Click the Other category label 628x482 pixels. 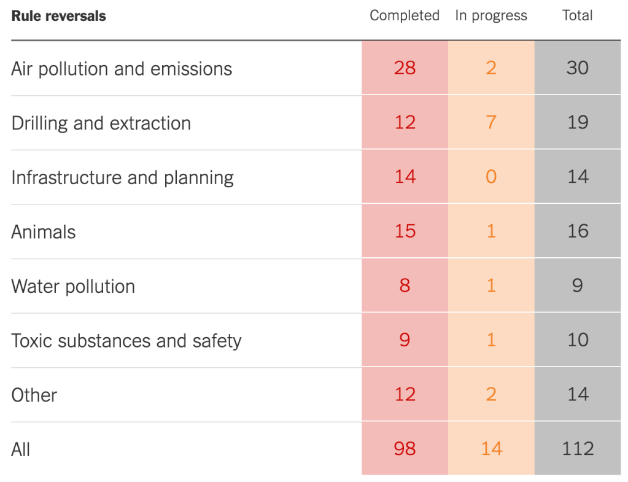pyautogui.click(x=34, y=395)
